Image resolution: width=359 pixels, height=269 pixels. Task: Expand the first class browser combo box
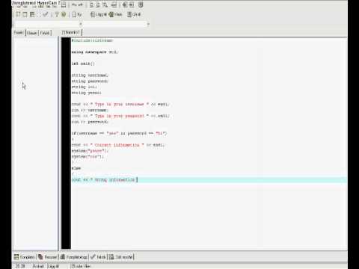[x=81, y=24]
